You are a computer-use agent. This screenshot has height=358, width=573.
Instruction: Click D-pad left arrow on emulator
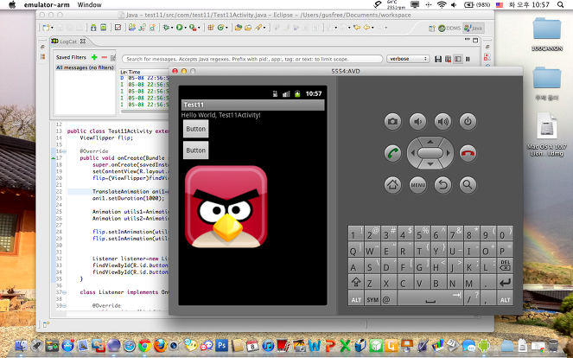[412, 153]
